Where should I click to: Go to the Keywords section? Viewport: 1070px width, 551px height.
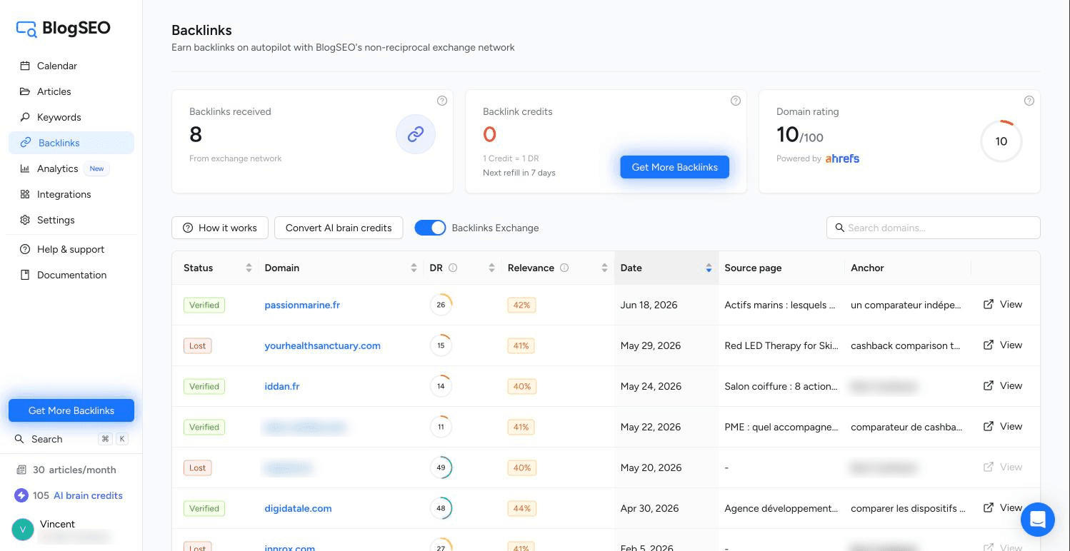click(x=71, y=117)
